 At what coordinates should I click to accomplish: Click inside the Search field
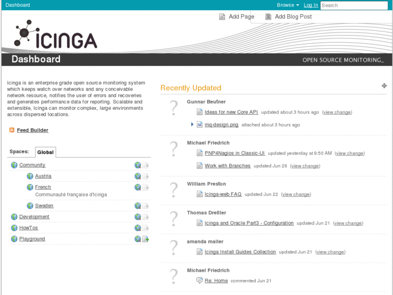point(354,5)
